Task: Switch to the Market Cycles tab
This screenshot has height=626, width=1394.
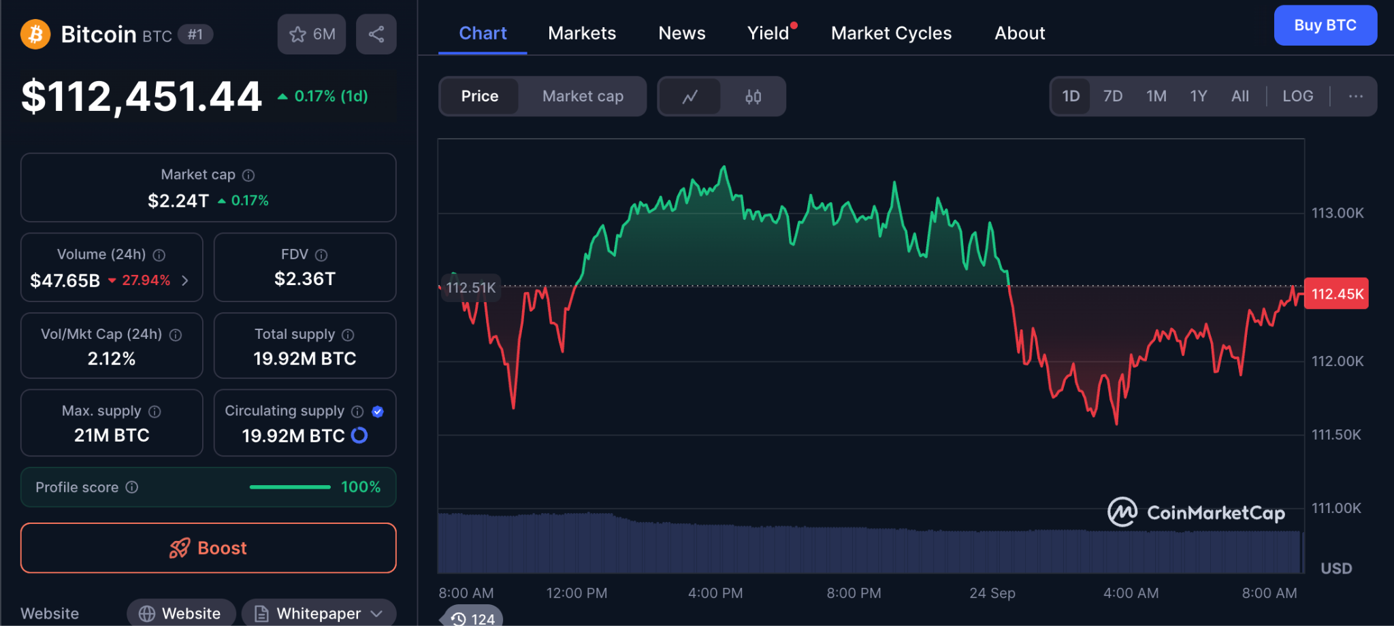Action: tap(891, 33)
